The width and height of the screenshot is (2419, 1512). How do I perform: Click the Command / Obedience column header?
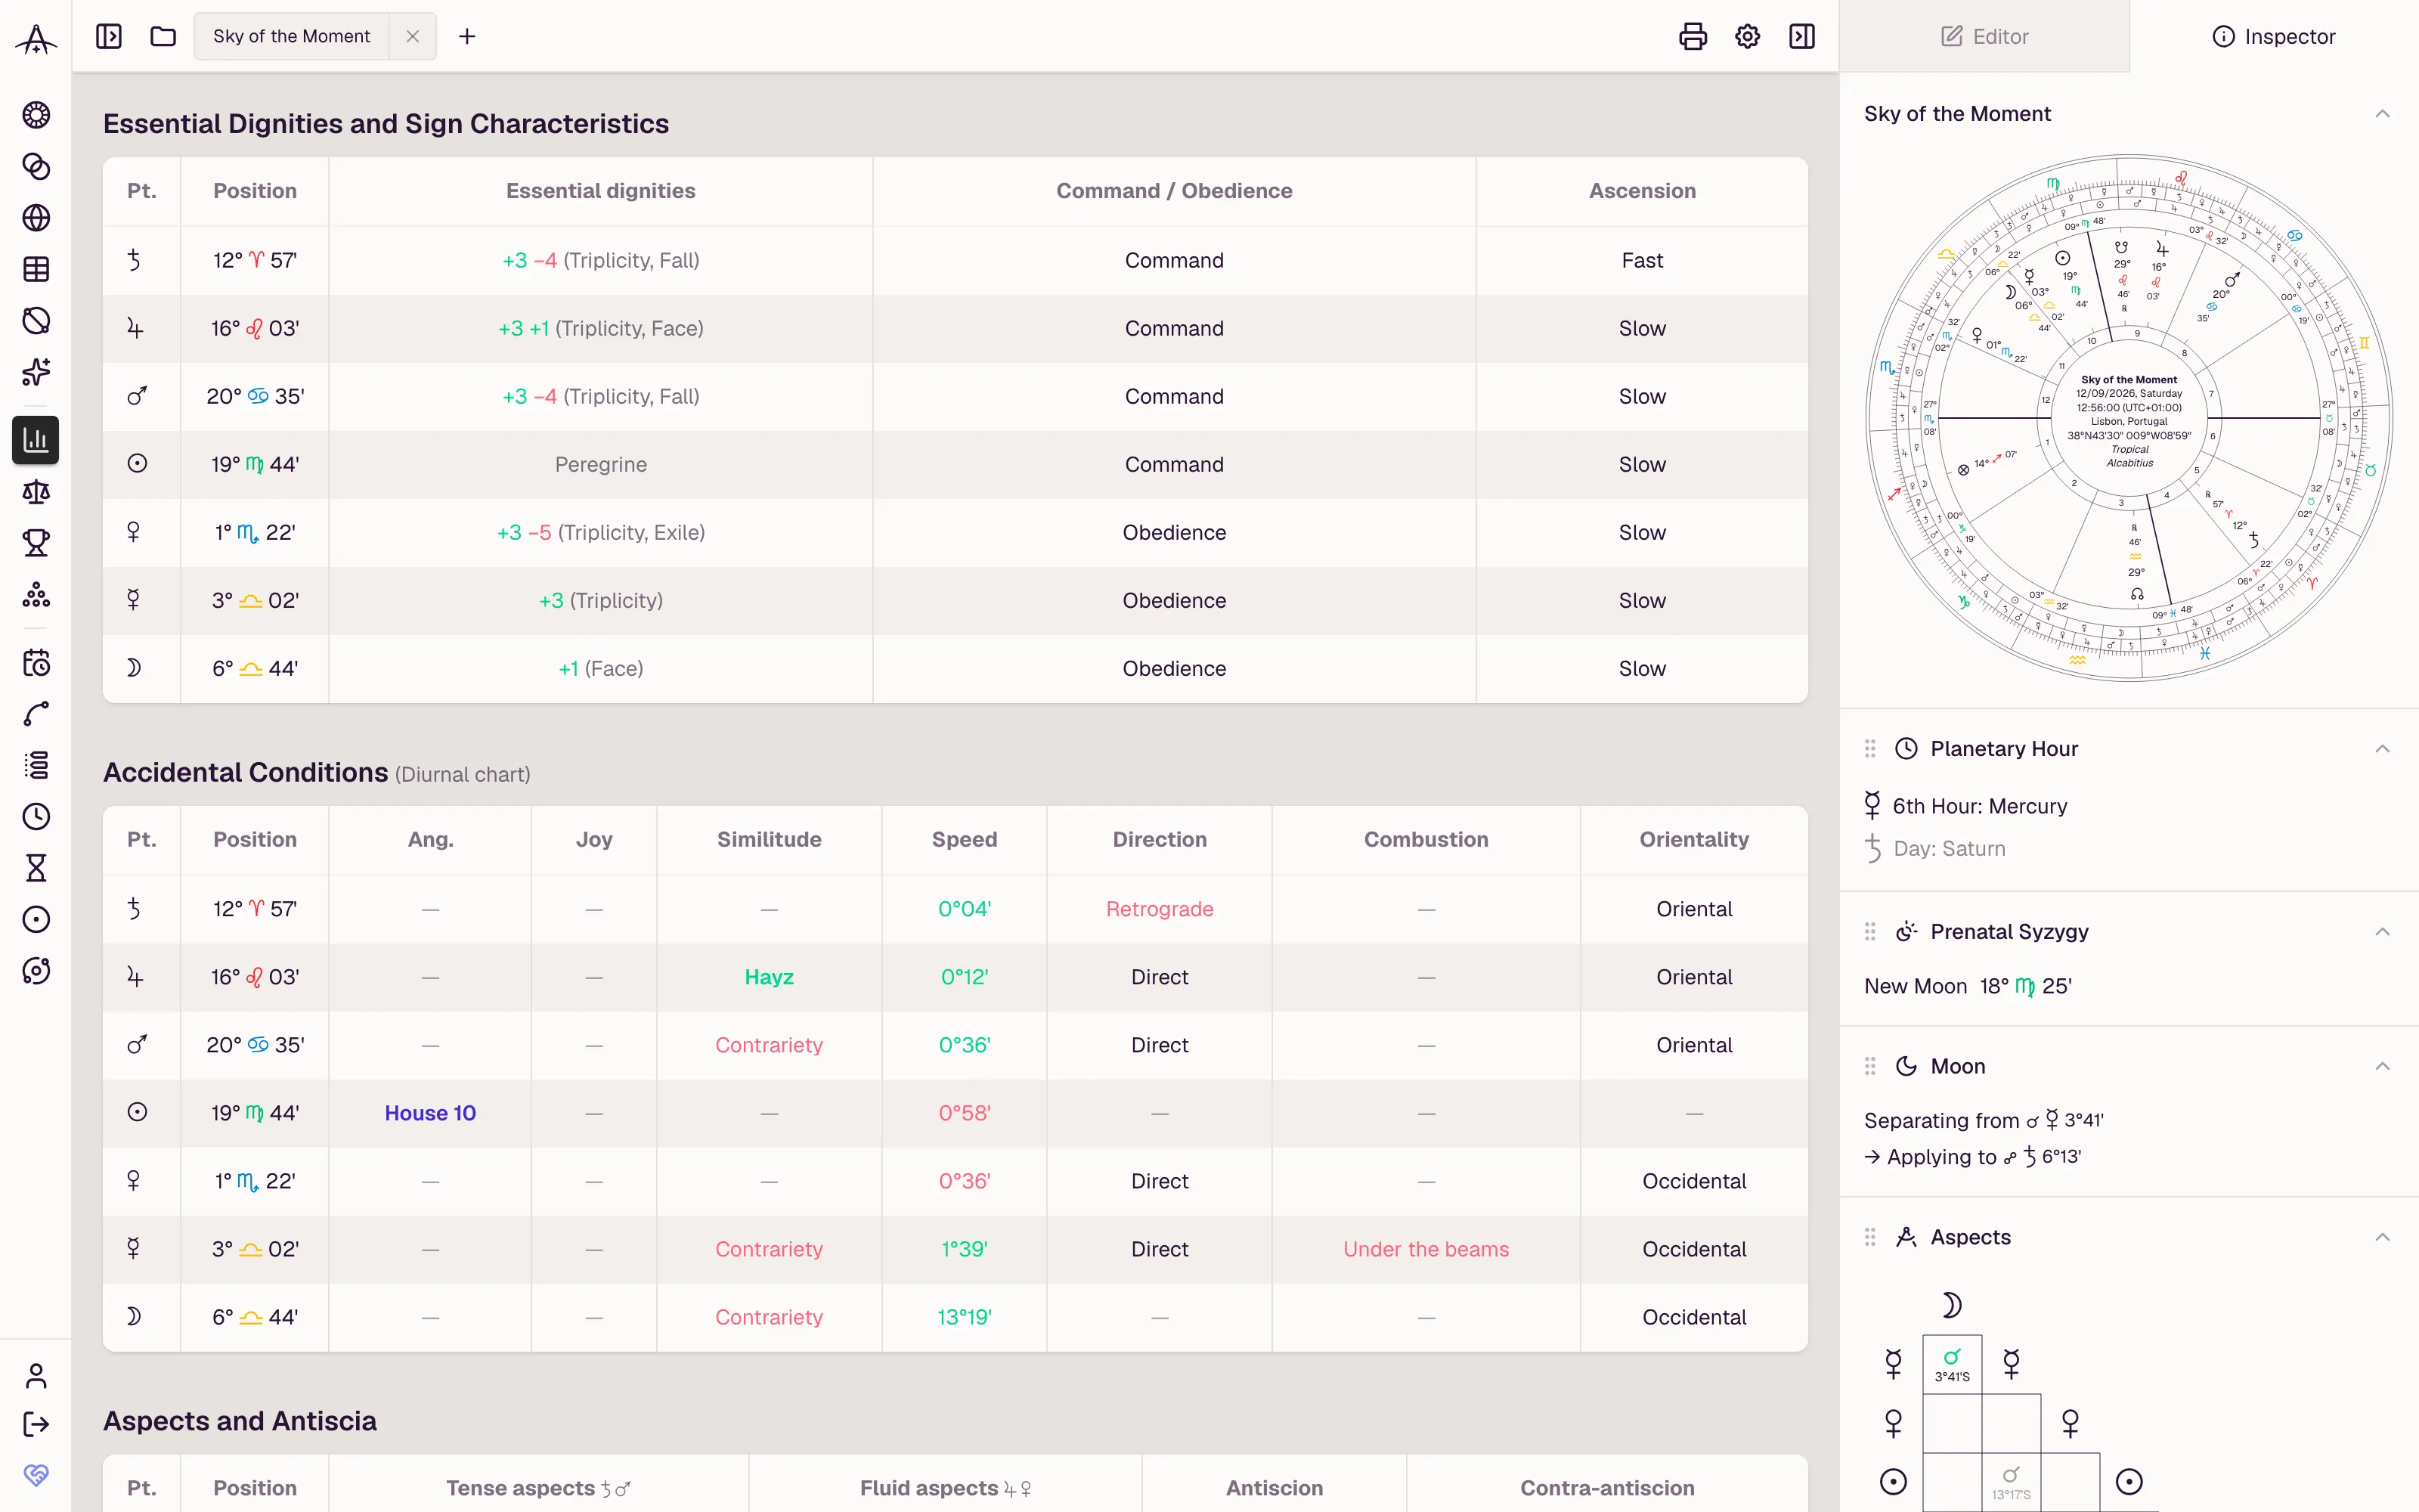point(1173,191)
